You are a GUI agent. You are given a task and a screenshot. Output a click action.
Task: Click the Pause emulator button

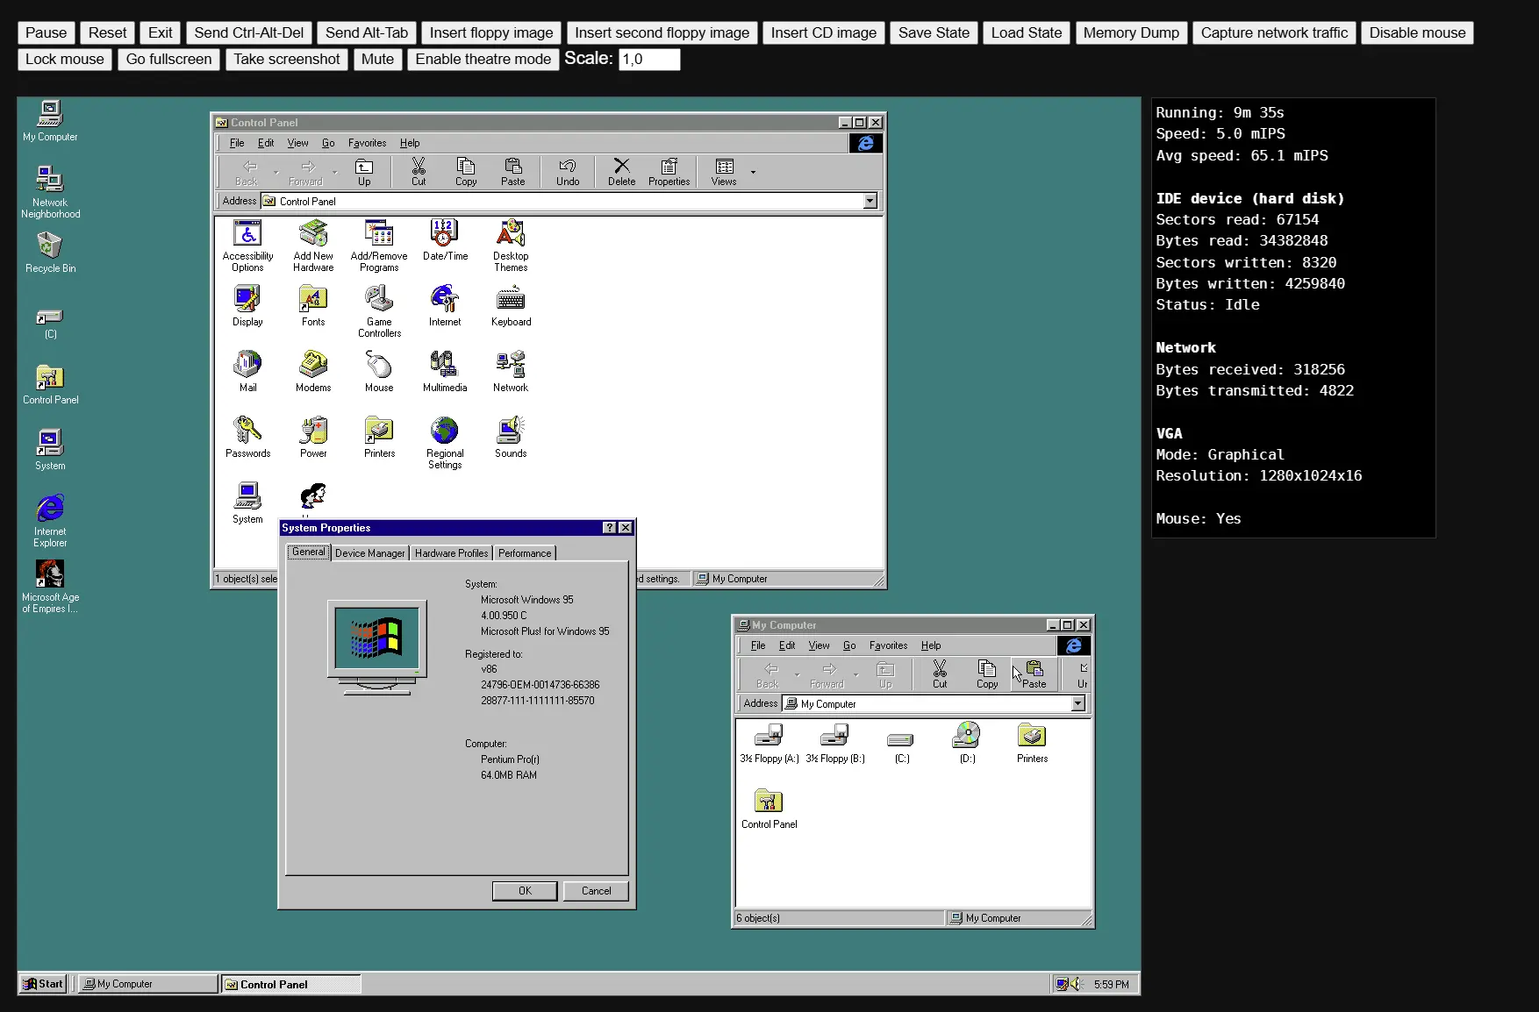[46, 32]
